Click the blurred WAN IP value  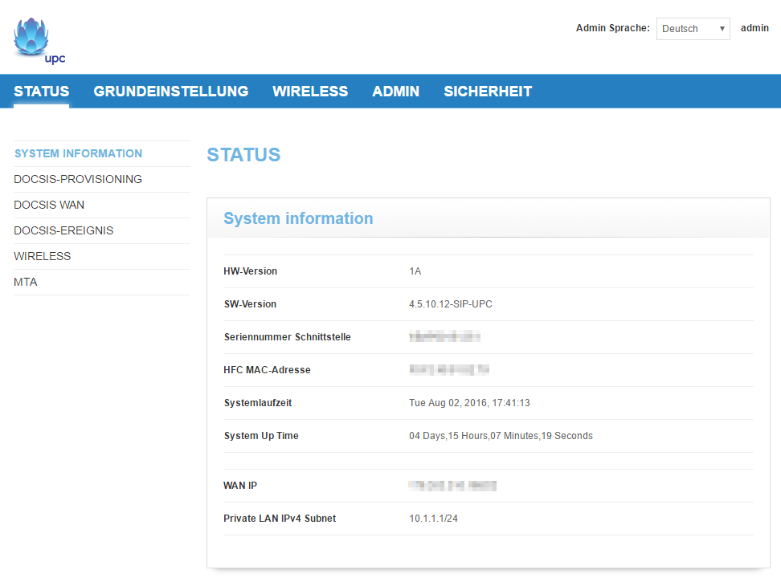tap(452, 486)
